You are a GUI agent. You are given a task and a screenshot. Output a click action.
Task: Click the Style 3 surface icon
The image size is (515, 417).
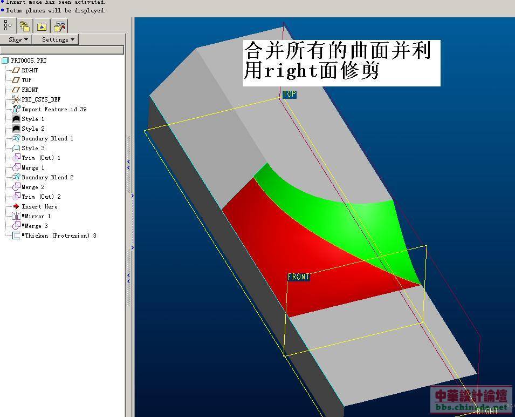16,149
